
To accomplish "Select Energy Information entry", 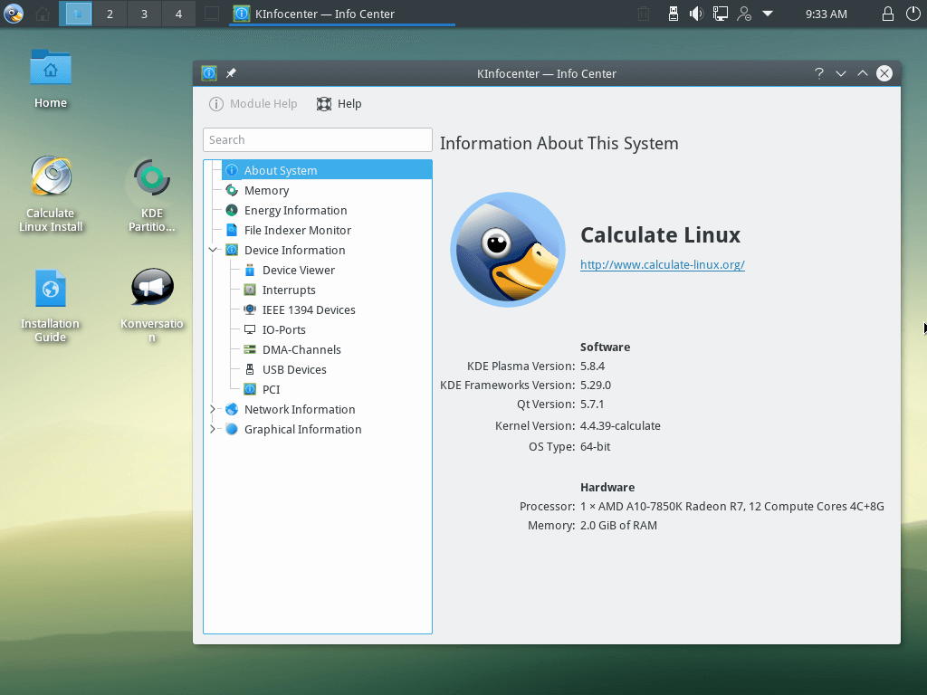I will tap(295, 210).
